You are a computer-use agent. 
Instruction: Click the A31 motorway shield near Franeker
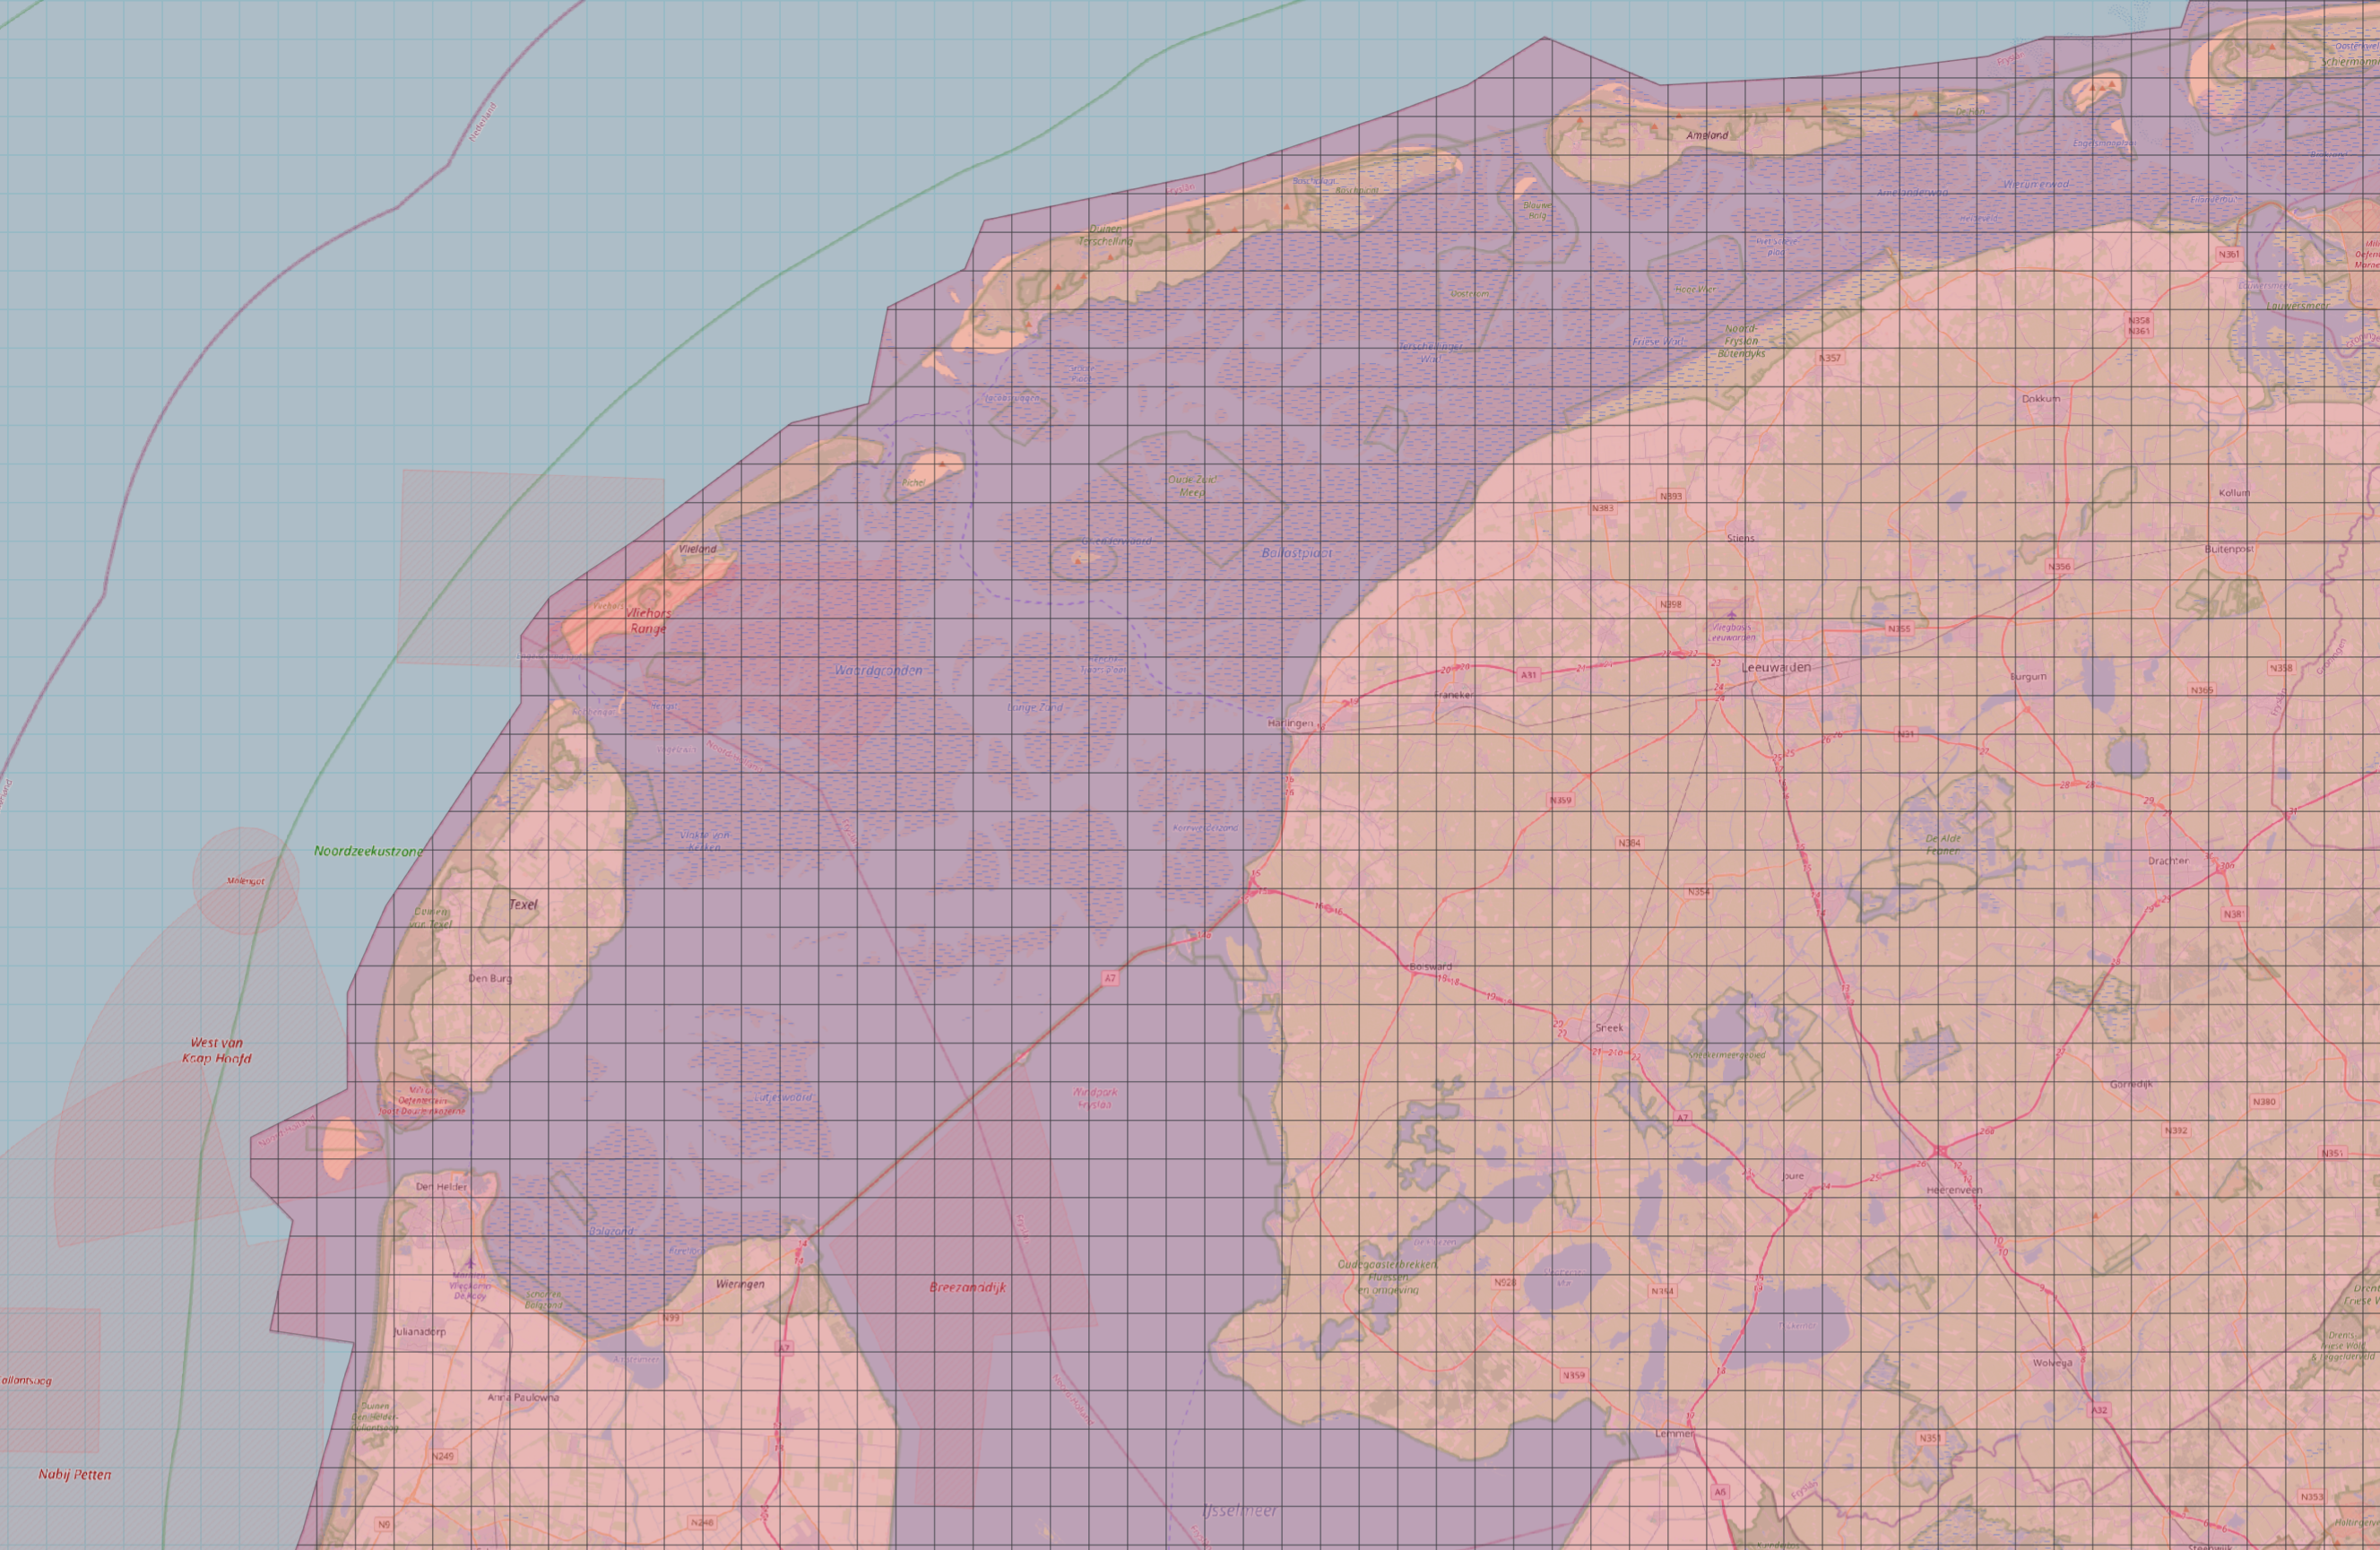tap(1528, 675)
